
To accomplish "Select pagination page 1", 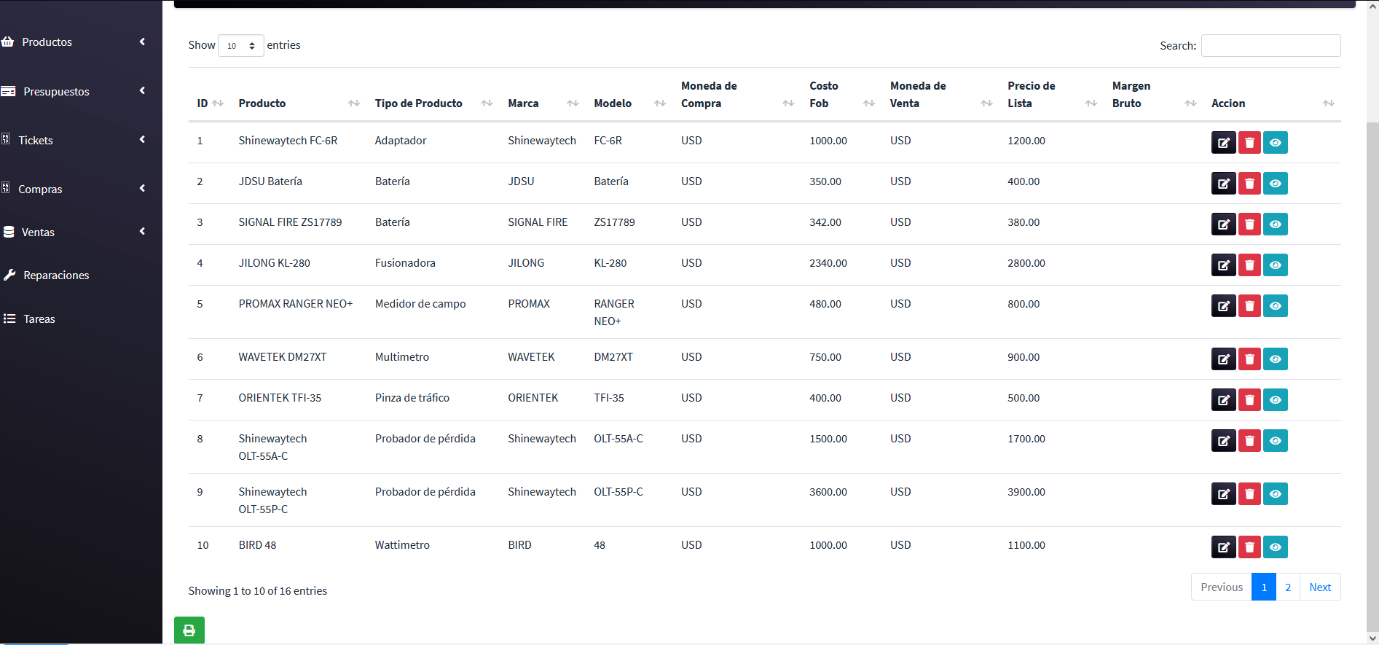I will pyautogui.click(x=1264, y=587).
